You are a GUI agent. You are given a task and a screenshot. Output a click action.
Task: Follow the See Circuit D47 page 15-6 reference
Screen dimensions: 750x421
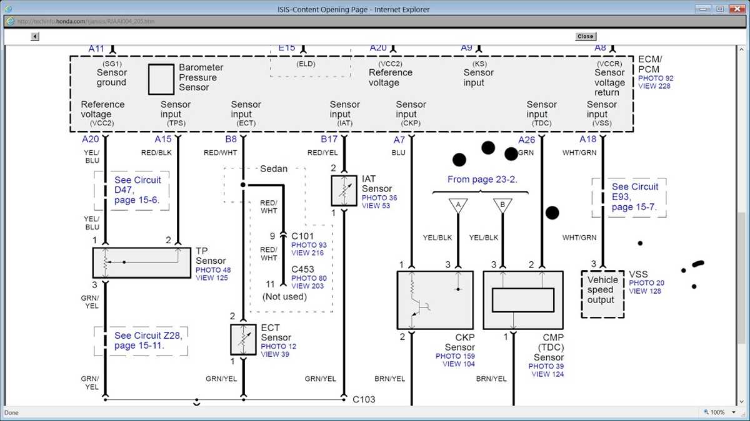(137, 190)
